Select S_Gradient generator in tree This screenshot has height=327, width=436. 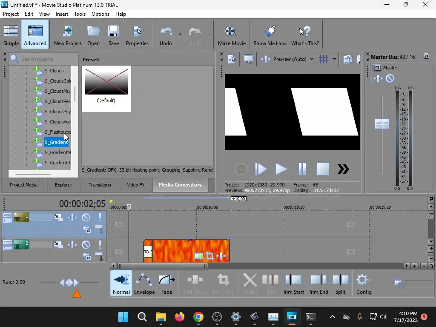[x=56, y=142]
